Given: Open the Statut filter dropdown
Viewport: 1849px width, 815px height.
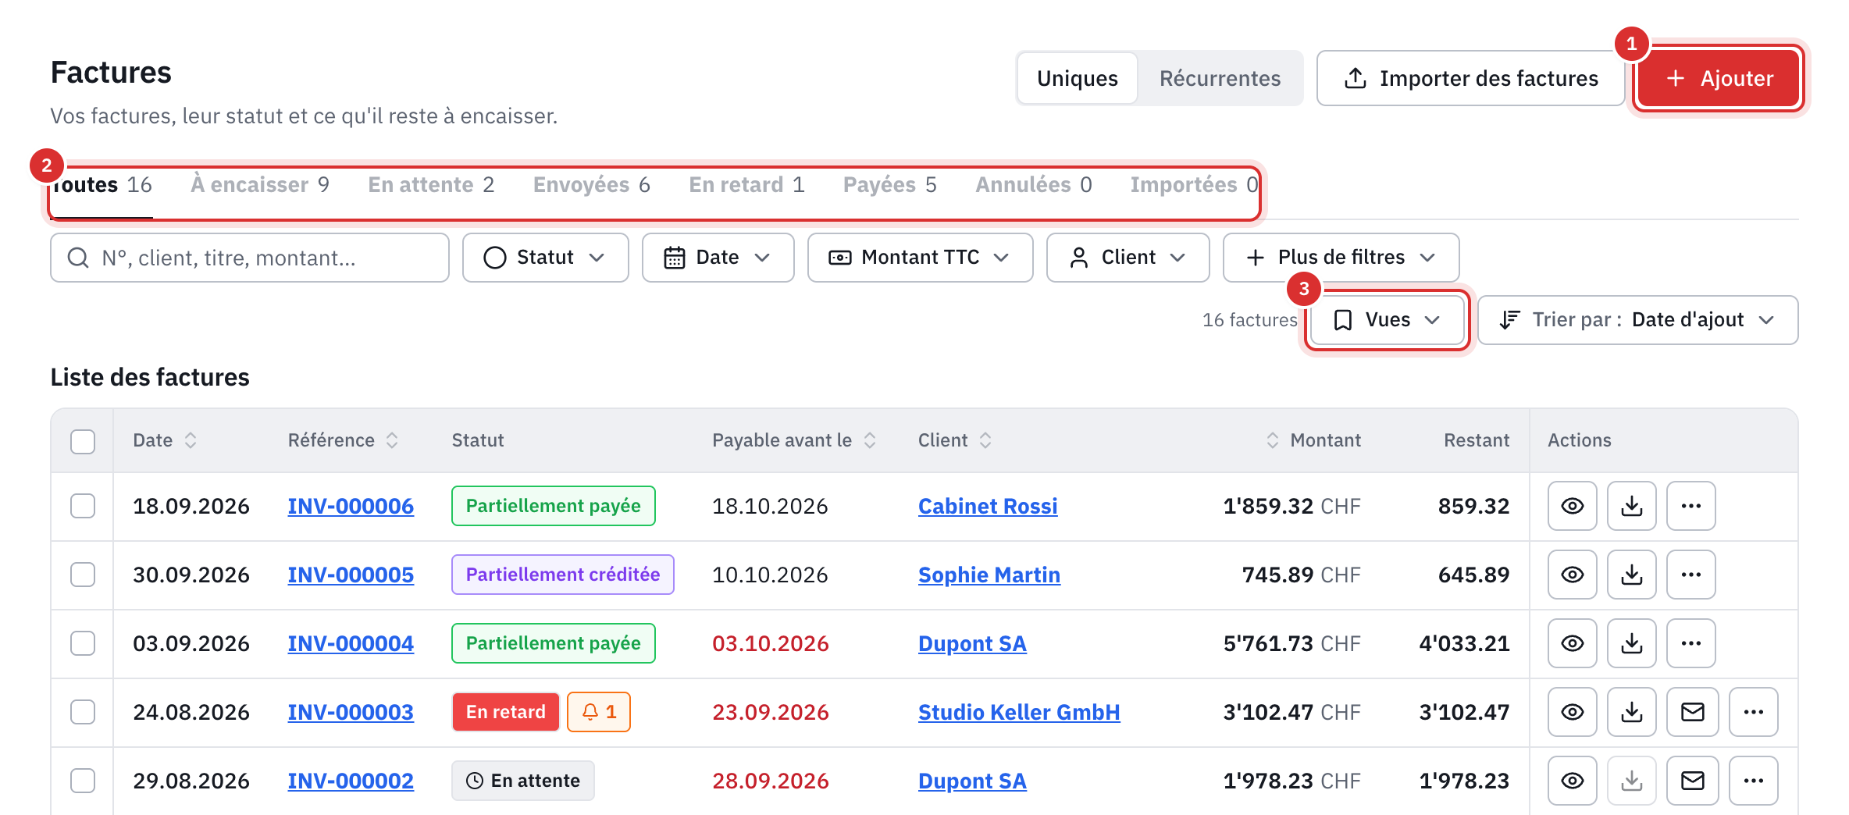Looking at the screenshot, I should (545, 258).
